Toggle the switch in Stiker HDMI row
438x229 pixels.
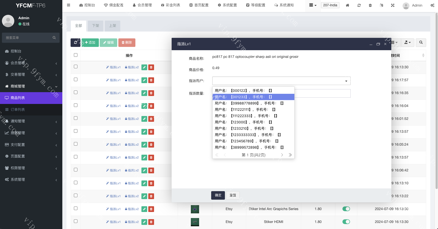[x=346, y=222]
